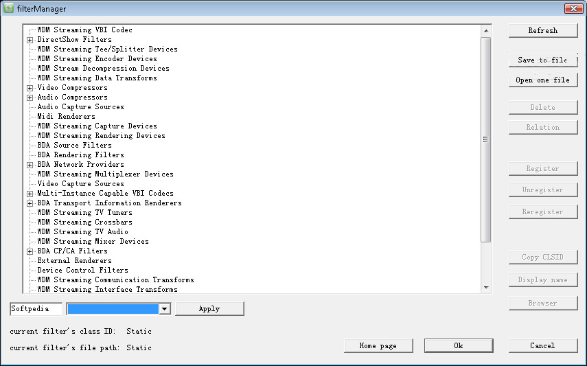Select WDM Streaming Interface Transforms
Screen dimensions: 587x366
coord(107,290)
